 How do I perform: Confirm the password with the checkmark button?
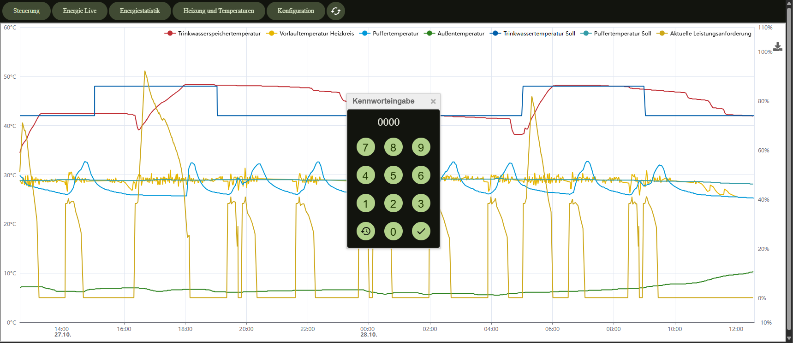pos(421,231)
